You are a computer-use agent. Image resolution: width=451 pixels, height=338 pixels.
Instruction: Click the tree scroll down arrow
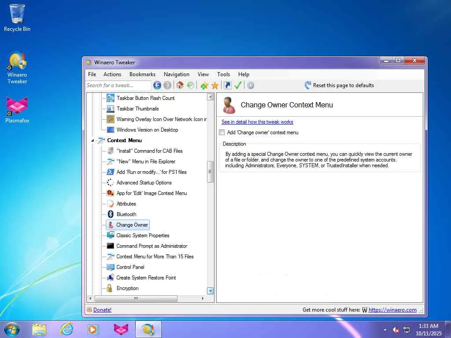tap(210, 291)
